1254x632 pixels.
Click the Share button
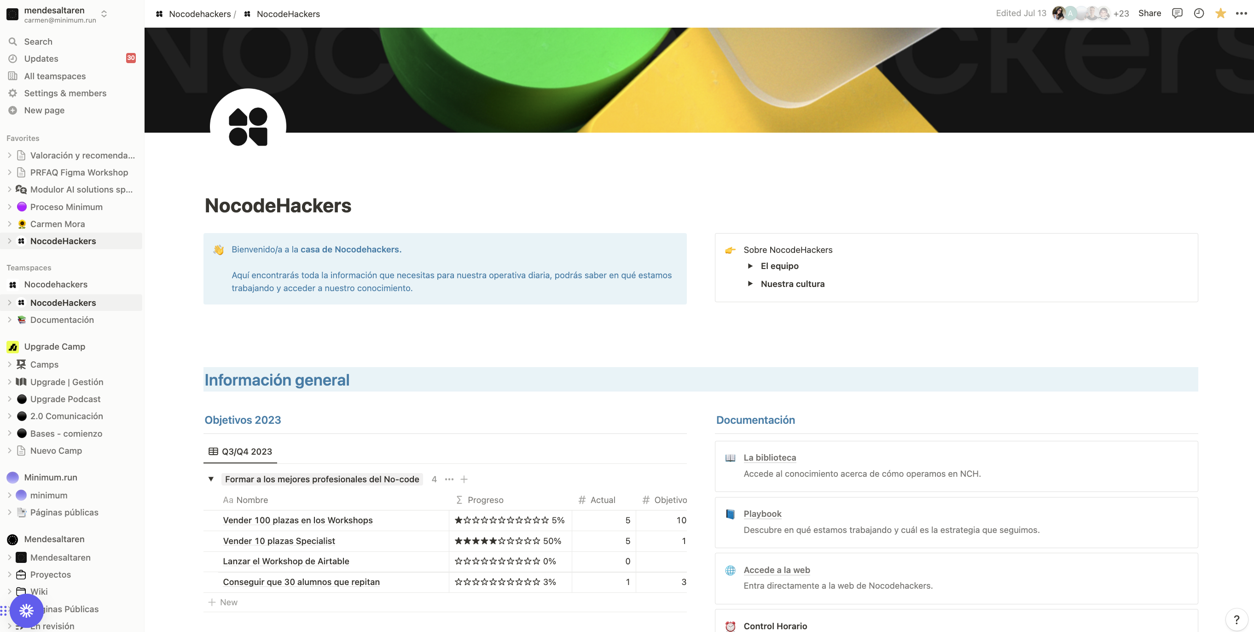[1150, 13]
